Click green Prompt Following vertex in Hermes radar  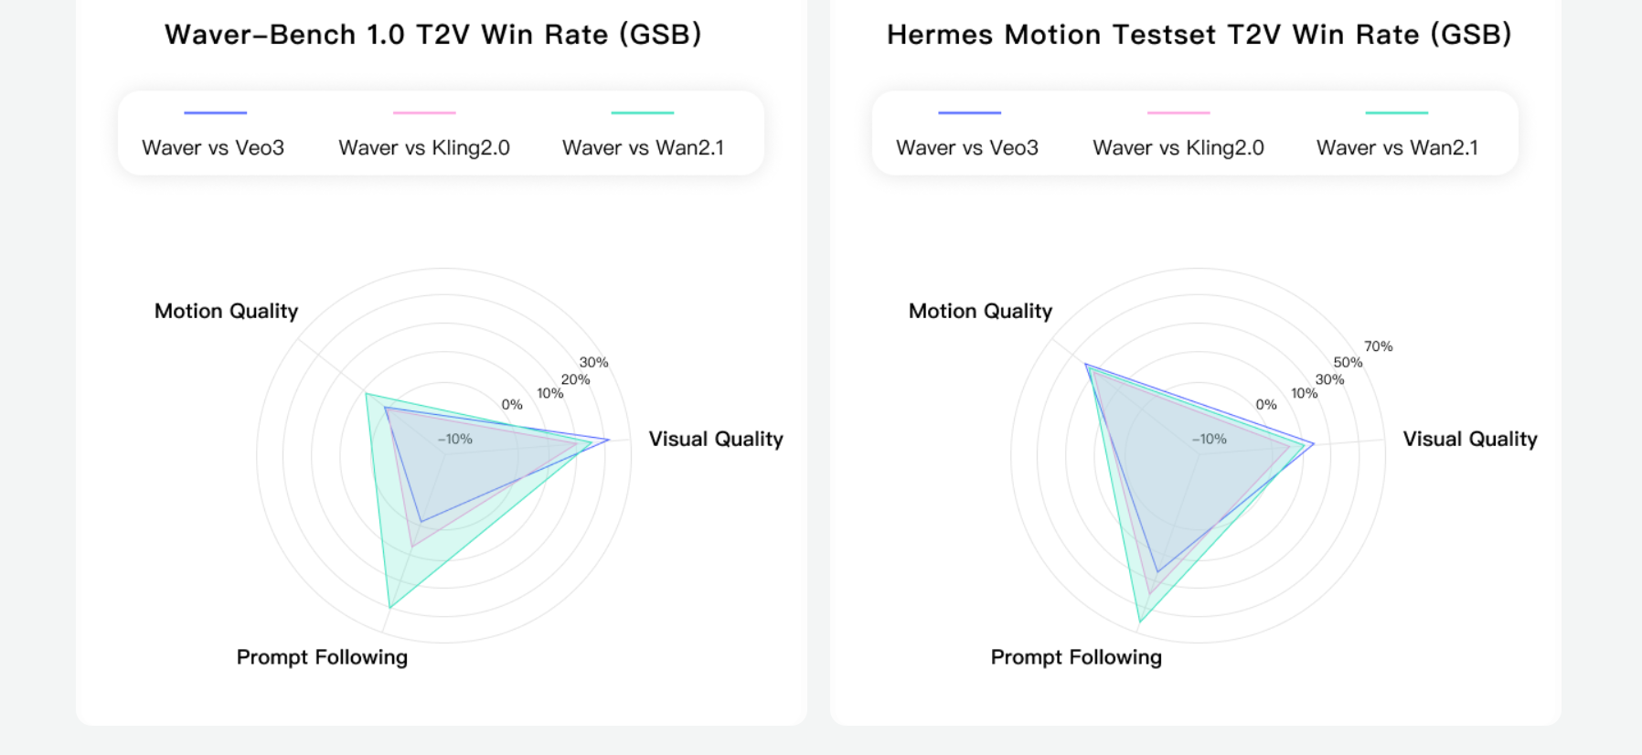point(1140,622)
